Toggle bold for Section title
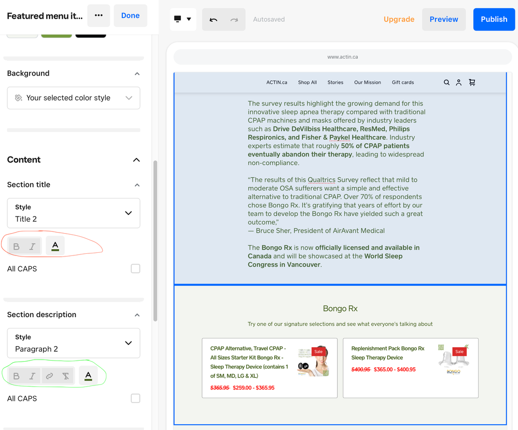Screen dimensions: 518x430 click(17, 247)
